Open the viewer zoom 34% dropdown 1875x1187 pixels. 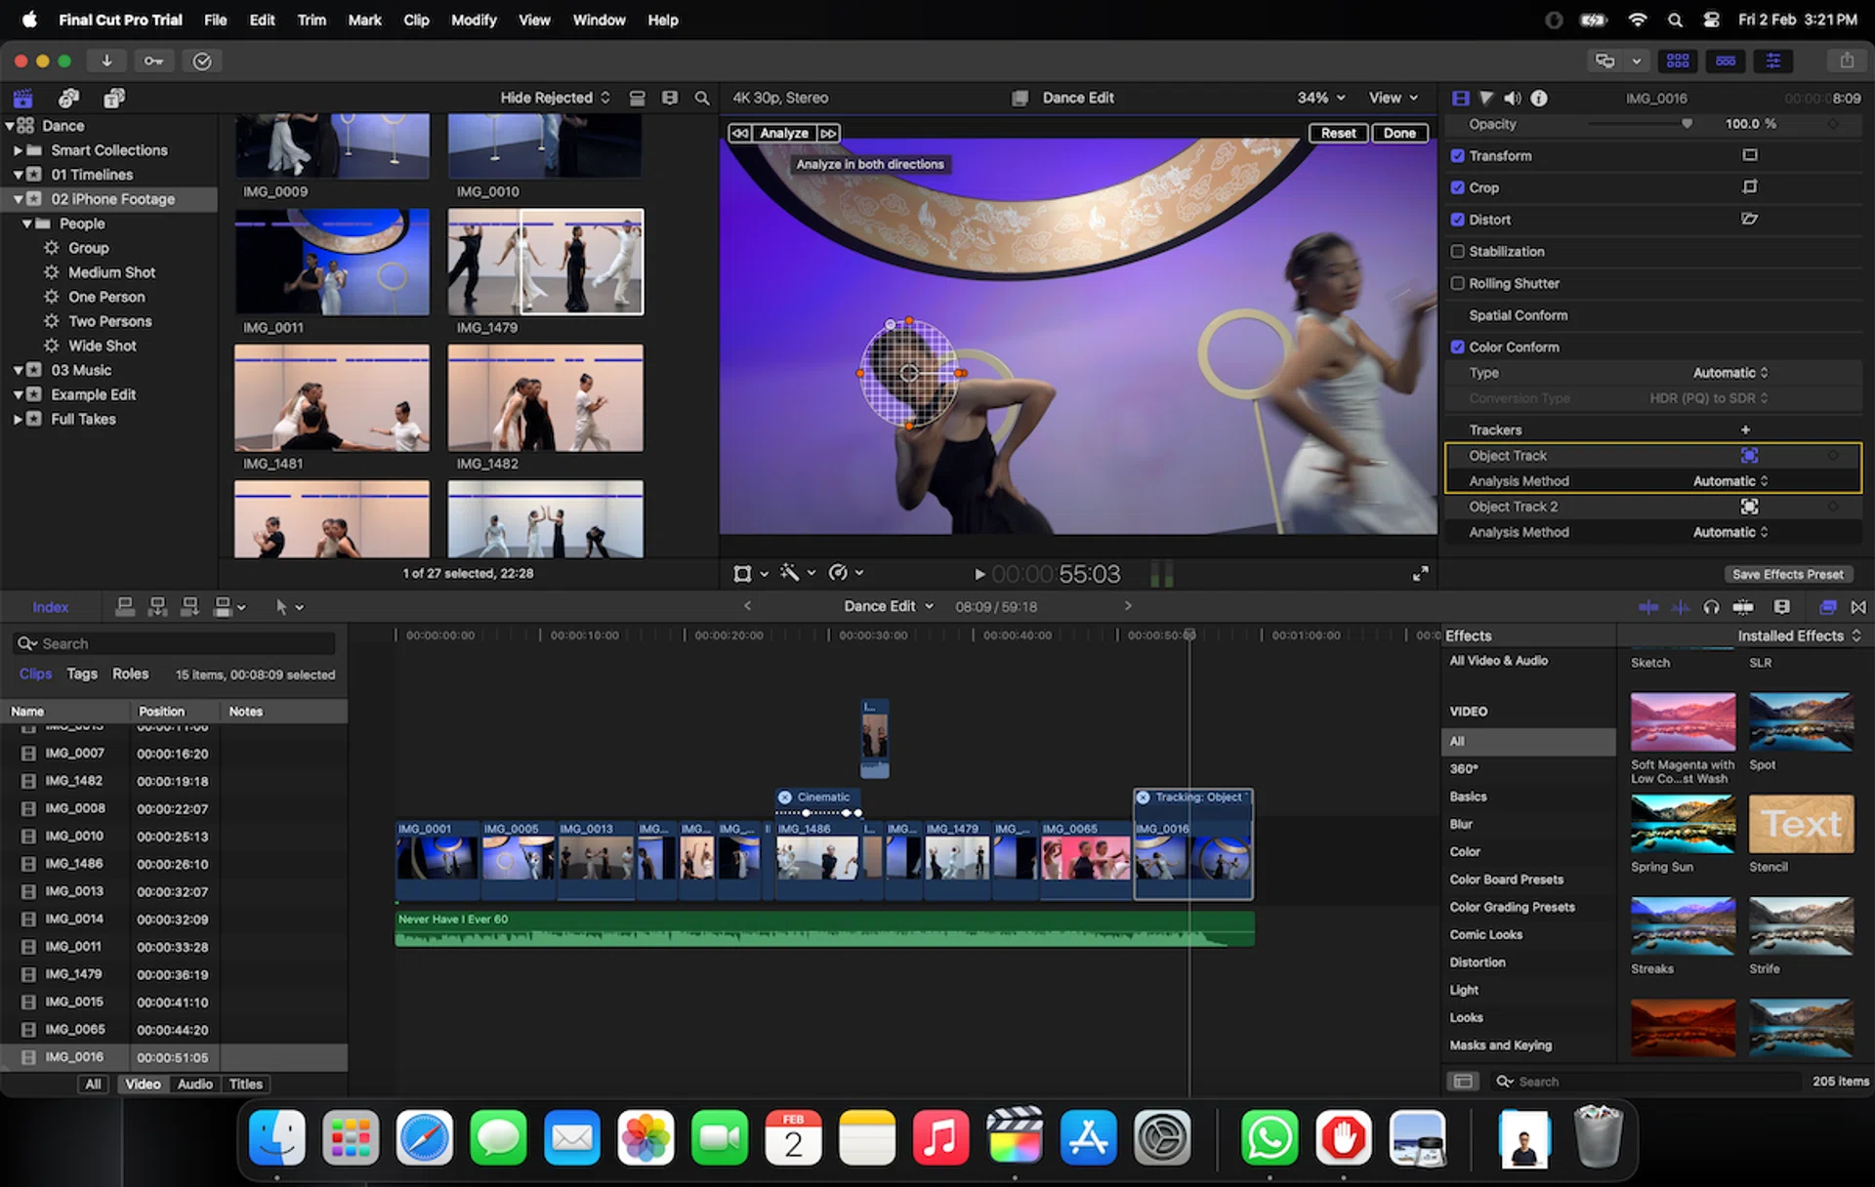click(x=1320, y=98)
